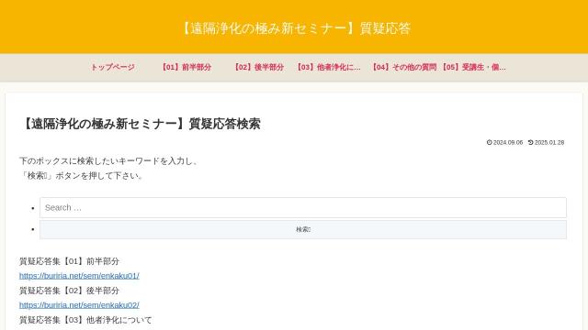The height and width of the screenshot is (330, 588).
Task: Click the instruction line ボタンを押して下さい
Action: 82,176
